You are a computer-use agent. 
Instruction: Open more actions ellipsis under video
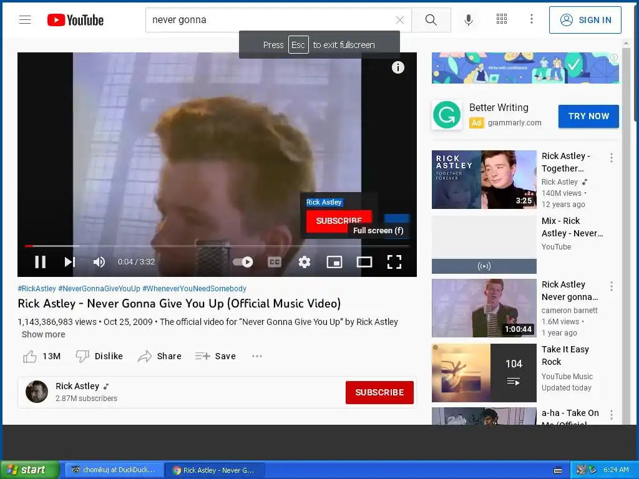point(256,356)
